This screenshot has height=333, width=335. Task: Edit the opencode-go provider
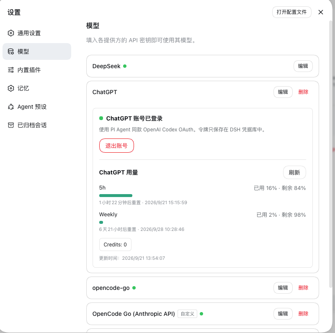[283, 288]
